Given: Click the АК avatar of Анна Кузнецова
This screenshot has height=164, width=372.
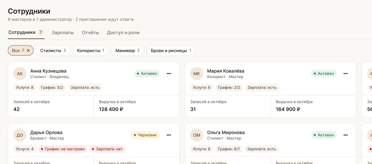Looking at the screenshot, I should tap(20, 74).
